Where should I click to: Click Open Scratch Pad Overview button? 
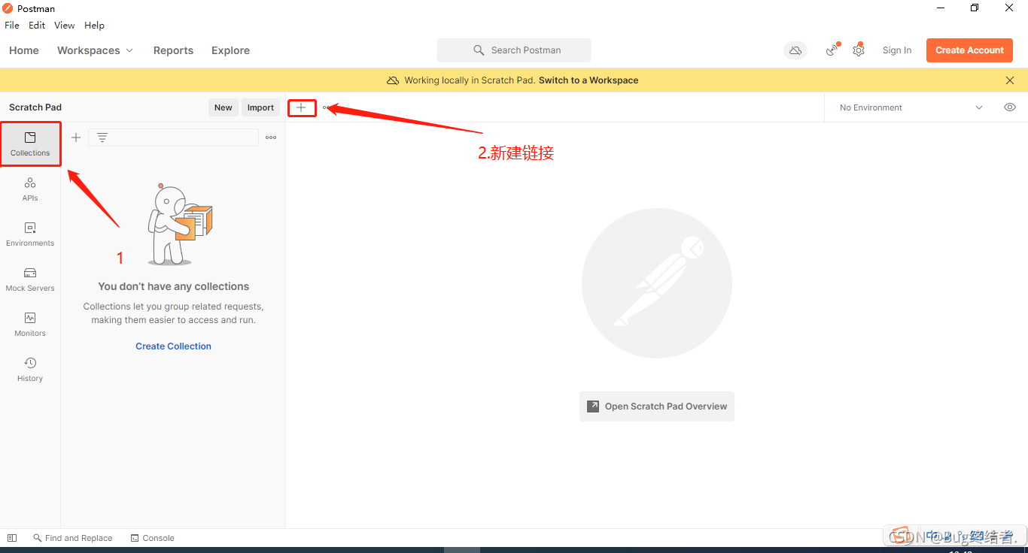click(657, 406)
